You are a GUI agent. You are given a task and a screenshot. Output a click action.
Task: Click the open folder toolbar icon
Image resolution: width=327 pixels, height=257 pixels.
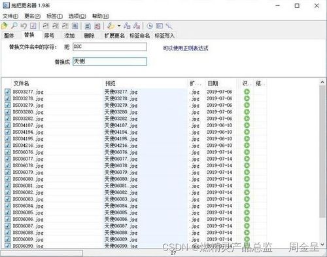pyautogui.click(x=5, y=26)
